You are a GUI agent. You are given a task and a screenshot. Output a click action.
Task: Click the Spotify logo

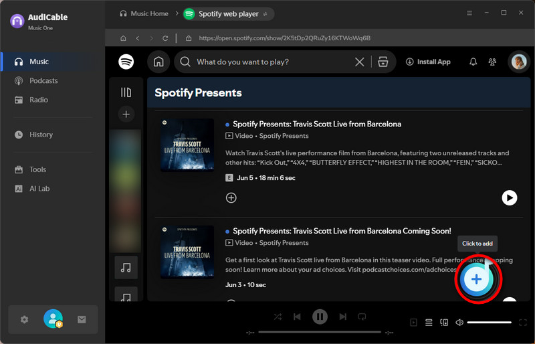[126, 62]
